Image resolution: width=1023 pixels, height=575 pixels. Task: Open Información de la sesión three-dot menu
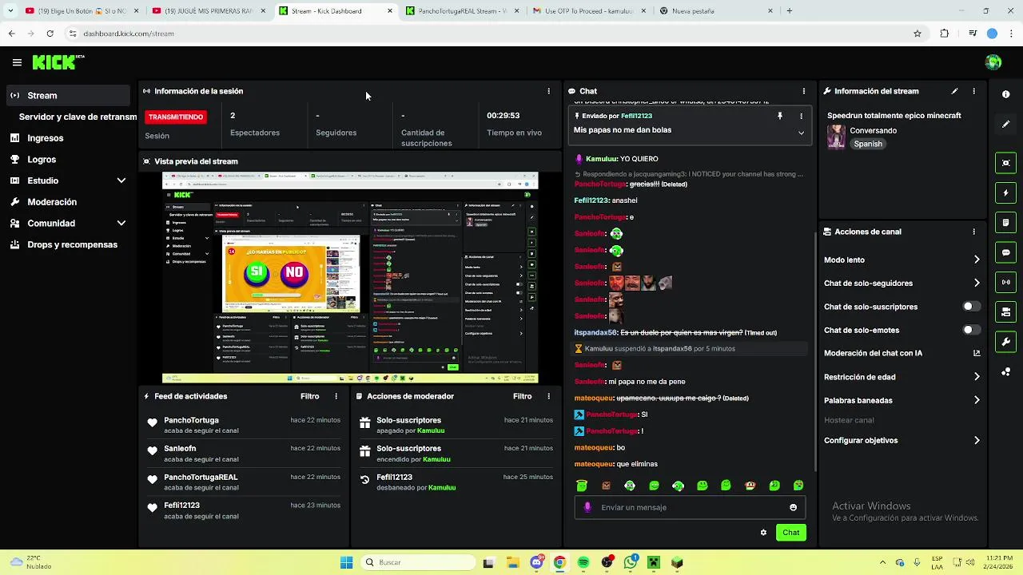point(548,91)
